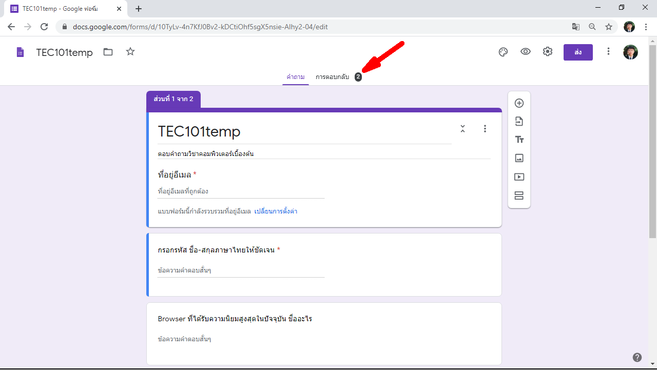Open form settings gear icon
This screenshot has height=370, width=657.
(548, 52)
